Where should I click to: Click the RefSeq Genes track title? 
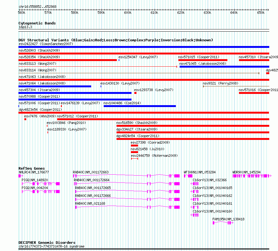click(32, 168)
